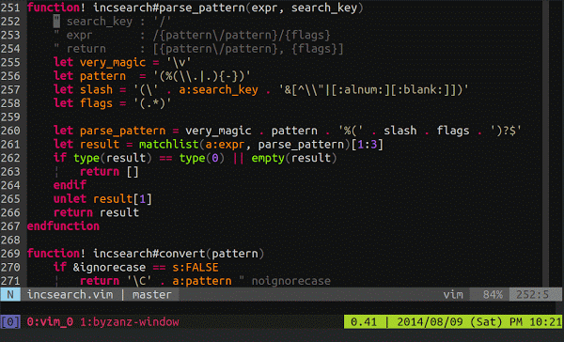Viewport: 564px width, 342px height.
Task: Click the 'search_key' argument on line 251
Action: tap(324, 8)
